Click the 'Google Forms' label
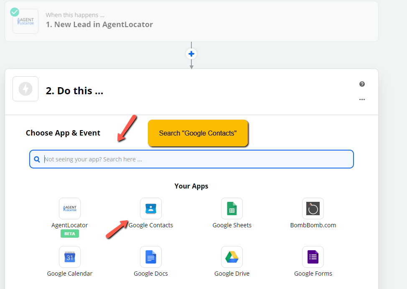407x289 pixels. [313, 274]
